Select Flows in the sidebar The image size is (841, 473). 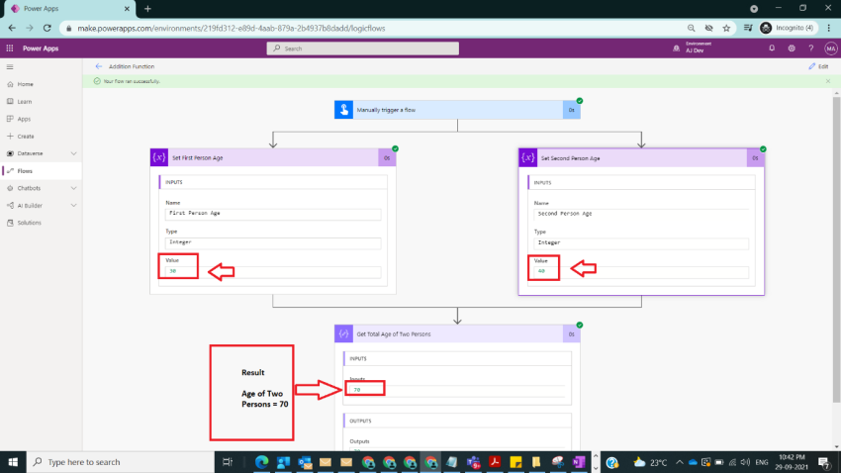point(25,171)
